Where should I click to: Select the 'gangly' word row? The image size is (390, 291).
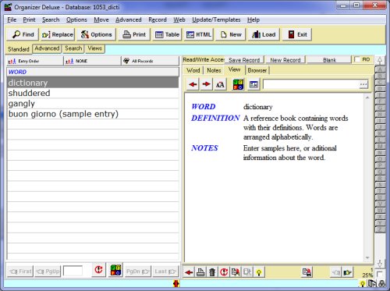[x=93, y=104]
